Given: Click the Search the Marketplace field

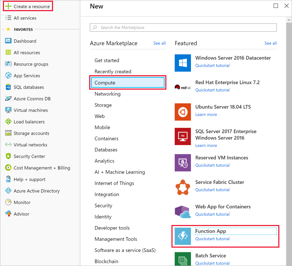Looking at the screenshot, I should (x=183, y=27).
